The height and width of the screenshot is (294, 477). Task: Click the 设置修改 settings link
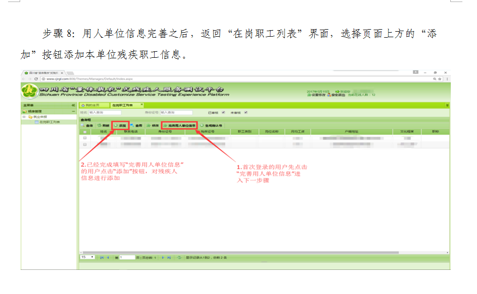pyautogui.click(x=317, y=94)
